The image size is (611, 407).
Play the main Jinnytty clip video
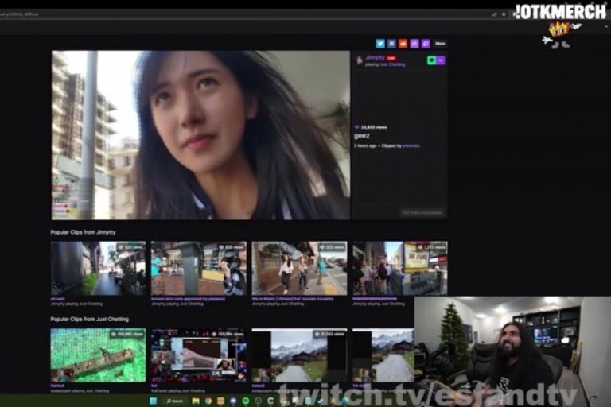pyautogui.click(x=200, y=135)
